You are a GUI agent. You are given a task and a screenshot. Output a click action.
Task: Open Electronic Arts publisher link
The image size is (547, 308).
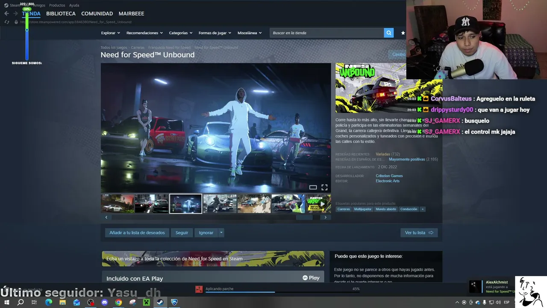[388, 181]
